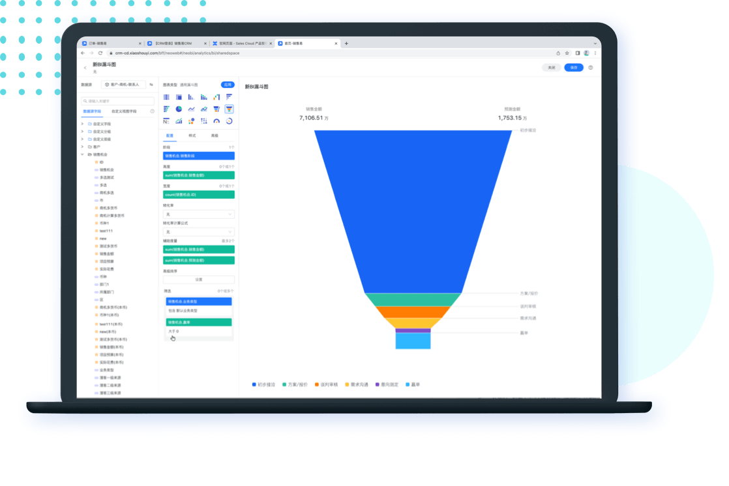The height and width of the screenshot is (486, 729).
Task: Pick the scatter bubble chart icon
Action: click(191, 121)
